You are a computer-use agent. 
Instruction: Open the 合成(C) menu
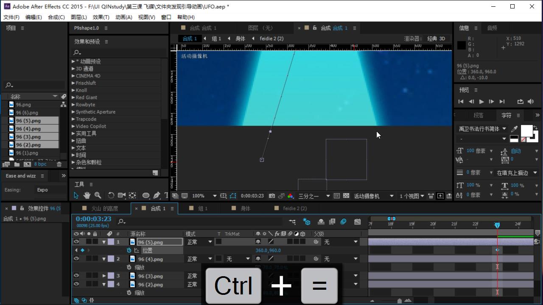click(56, 17)
